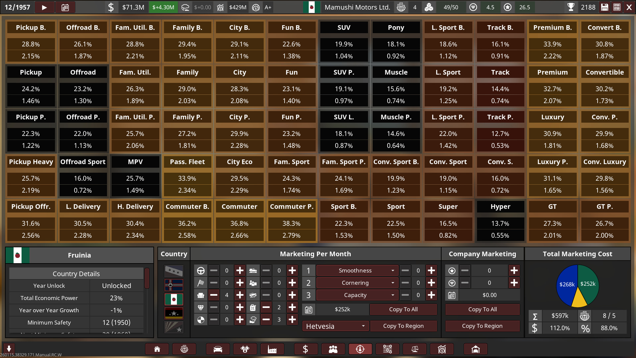
Task: Open the home screen icon
Action: [x=157, y=349]
